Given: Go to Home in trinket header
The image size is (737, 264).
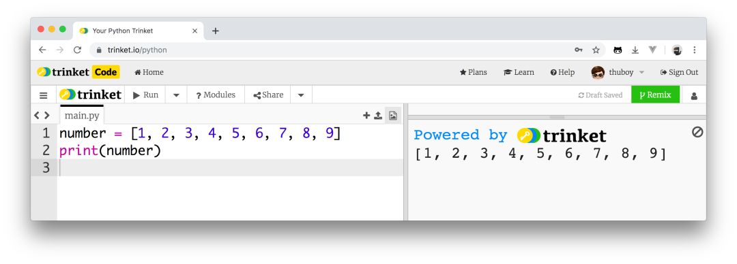Looking at the screenshot, I should [149, 72].
